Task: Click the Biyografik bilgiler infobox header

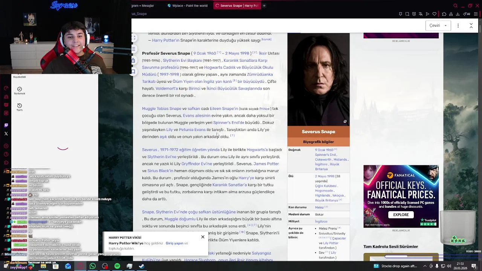Action: [x=318, y=142]
